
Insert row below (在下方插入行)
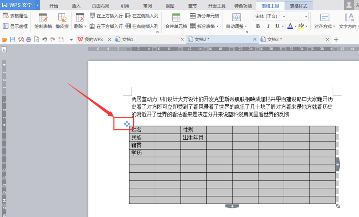click(x=106, y=26)
